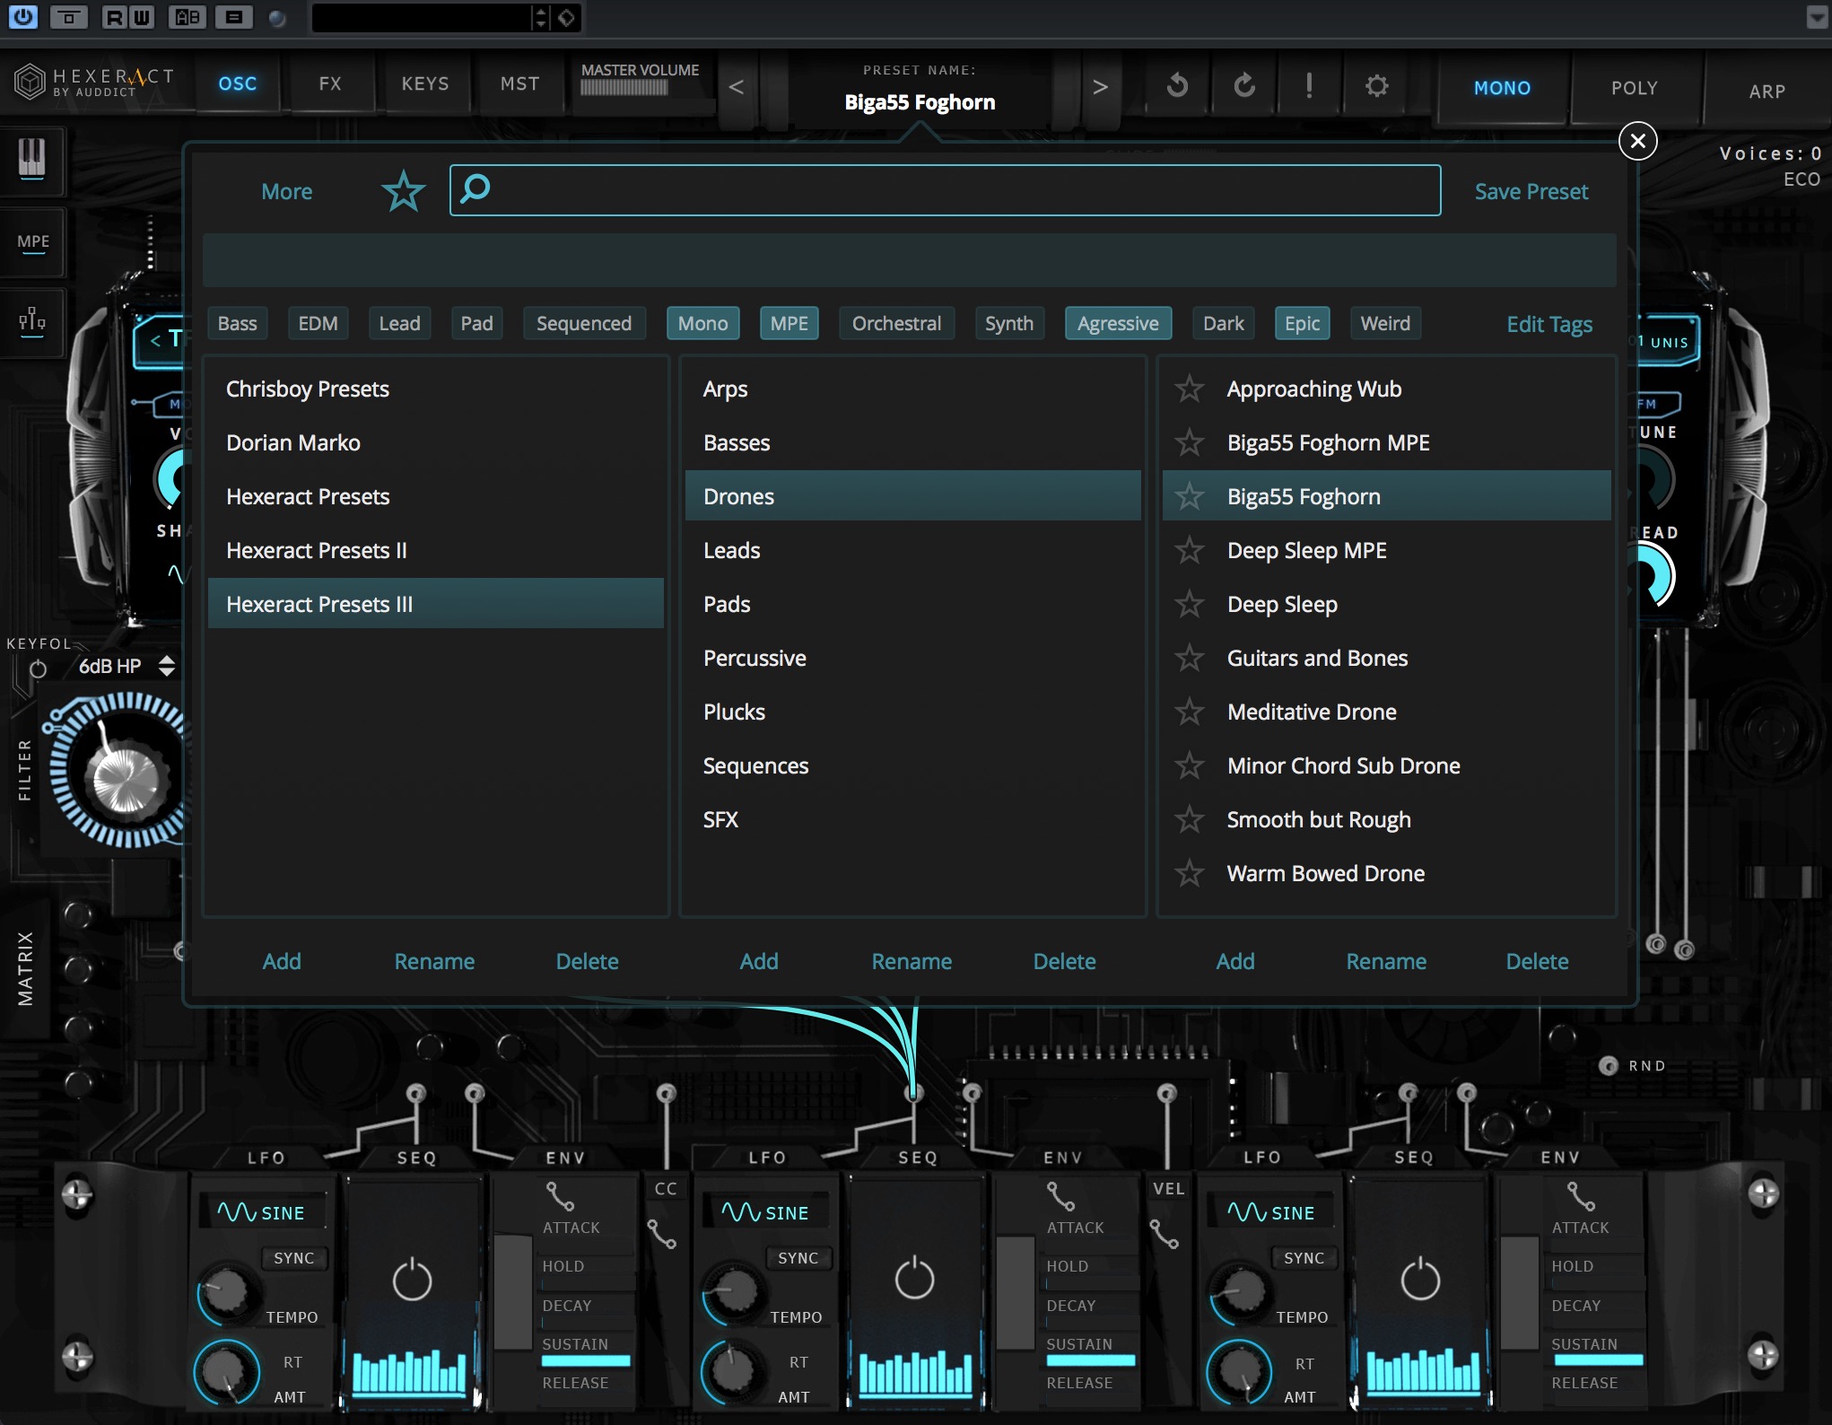The height and width of the screenshot is (1425, 1832).
Task: Select the Epic tag filter
Action: [1300, 323]
